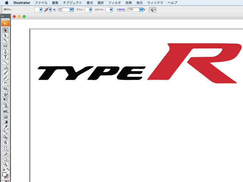The height and width of the screenshot is (182, 243).
Task: Open the ファイル (File) menu
Action: coord(41,3)
